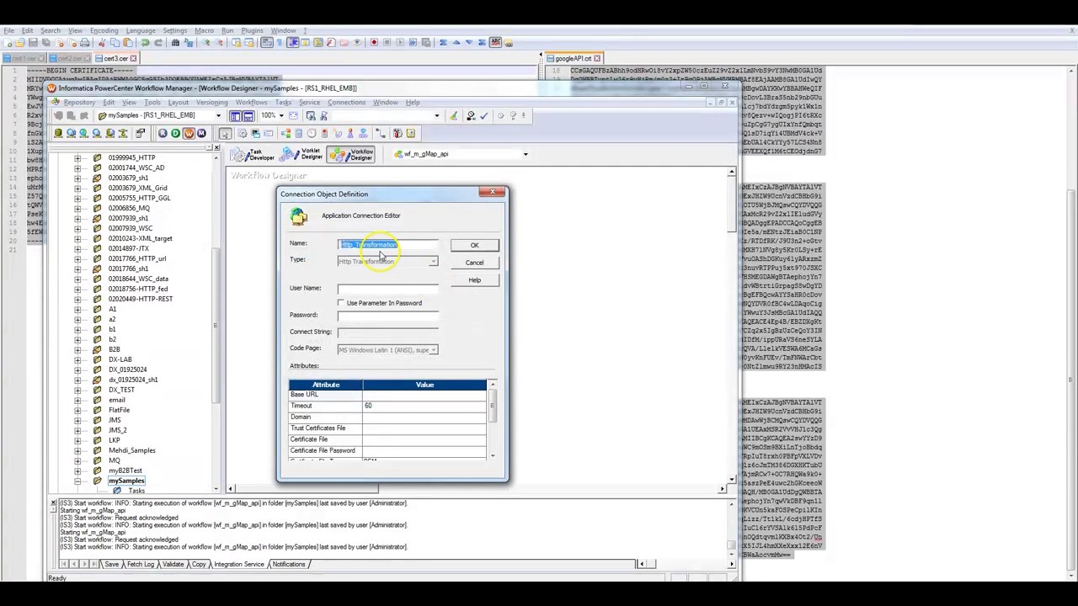Launch Designer via the D icon

175,133
